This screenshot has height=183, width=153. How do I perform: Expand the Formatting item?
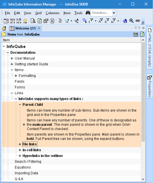[x=16, y=76]
